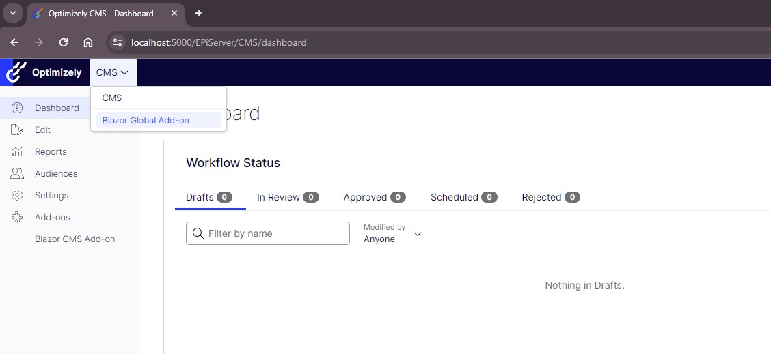Image resolution: width=771 pixels, height=354 pixels.
Task: Click the Optimizely logo icon
Action: (16, 72)
